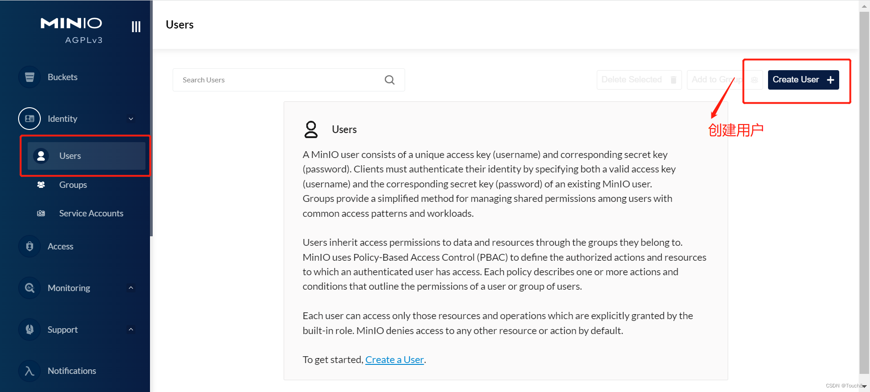Click the Identity card icon
This screenshot has height=392, width=870.
[x=29, y=119]
